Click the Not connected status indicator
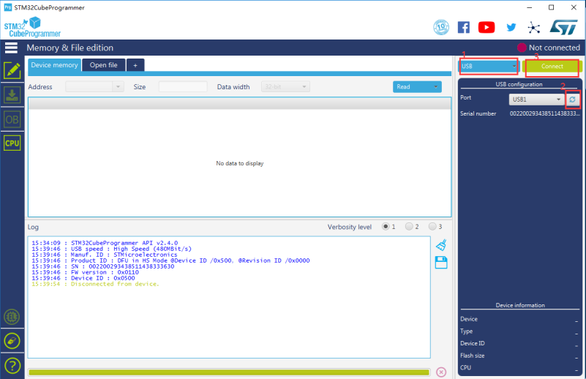This screenshot has height=379, width=586. pyautogui.click(x=549, y=48)
